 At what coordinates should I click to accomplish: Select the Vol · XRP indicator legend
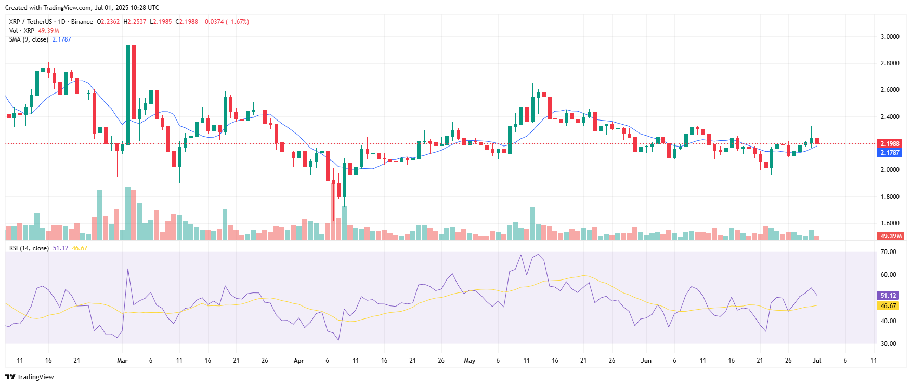tap(22, 31)
